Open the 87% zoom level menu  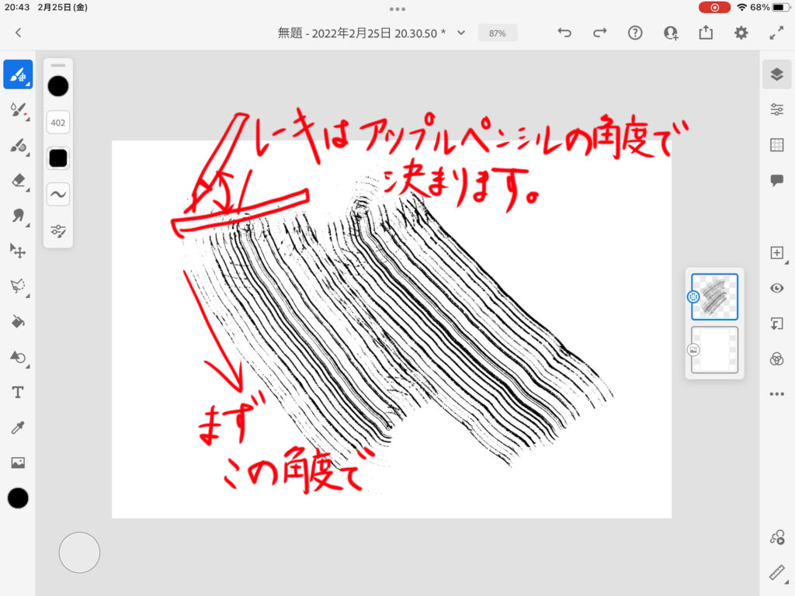tap(497, 33)
